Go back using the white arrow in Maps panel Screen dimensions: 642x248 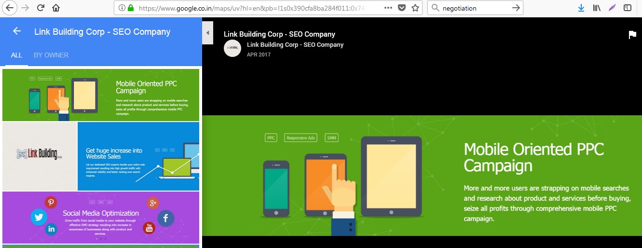pyautogui.click(x=17, y=31)
